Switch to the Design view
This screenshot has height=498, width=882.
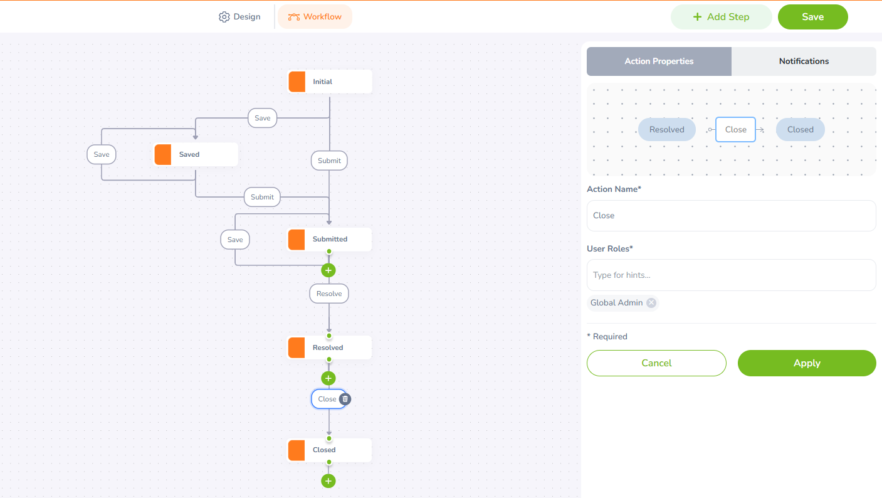(239, 17)
